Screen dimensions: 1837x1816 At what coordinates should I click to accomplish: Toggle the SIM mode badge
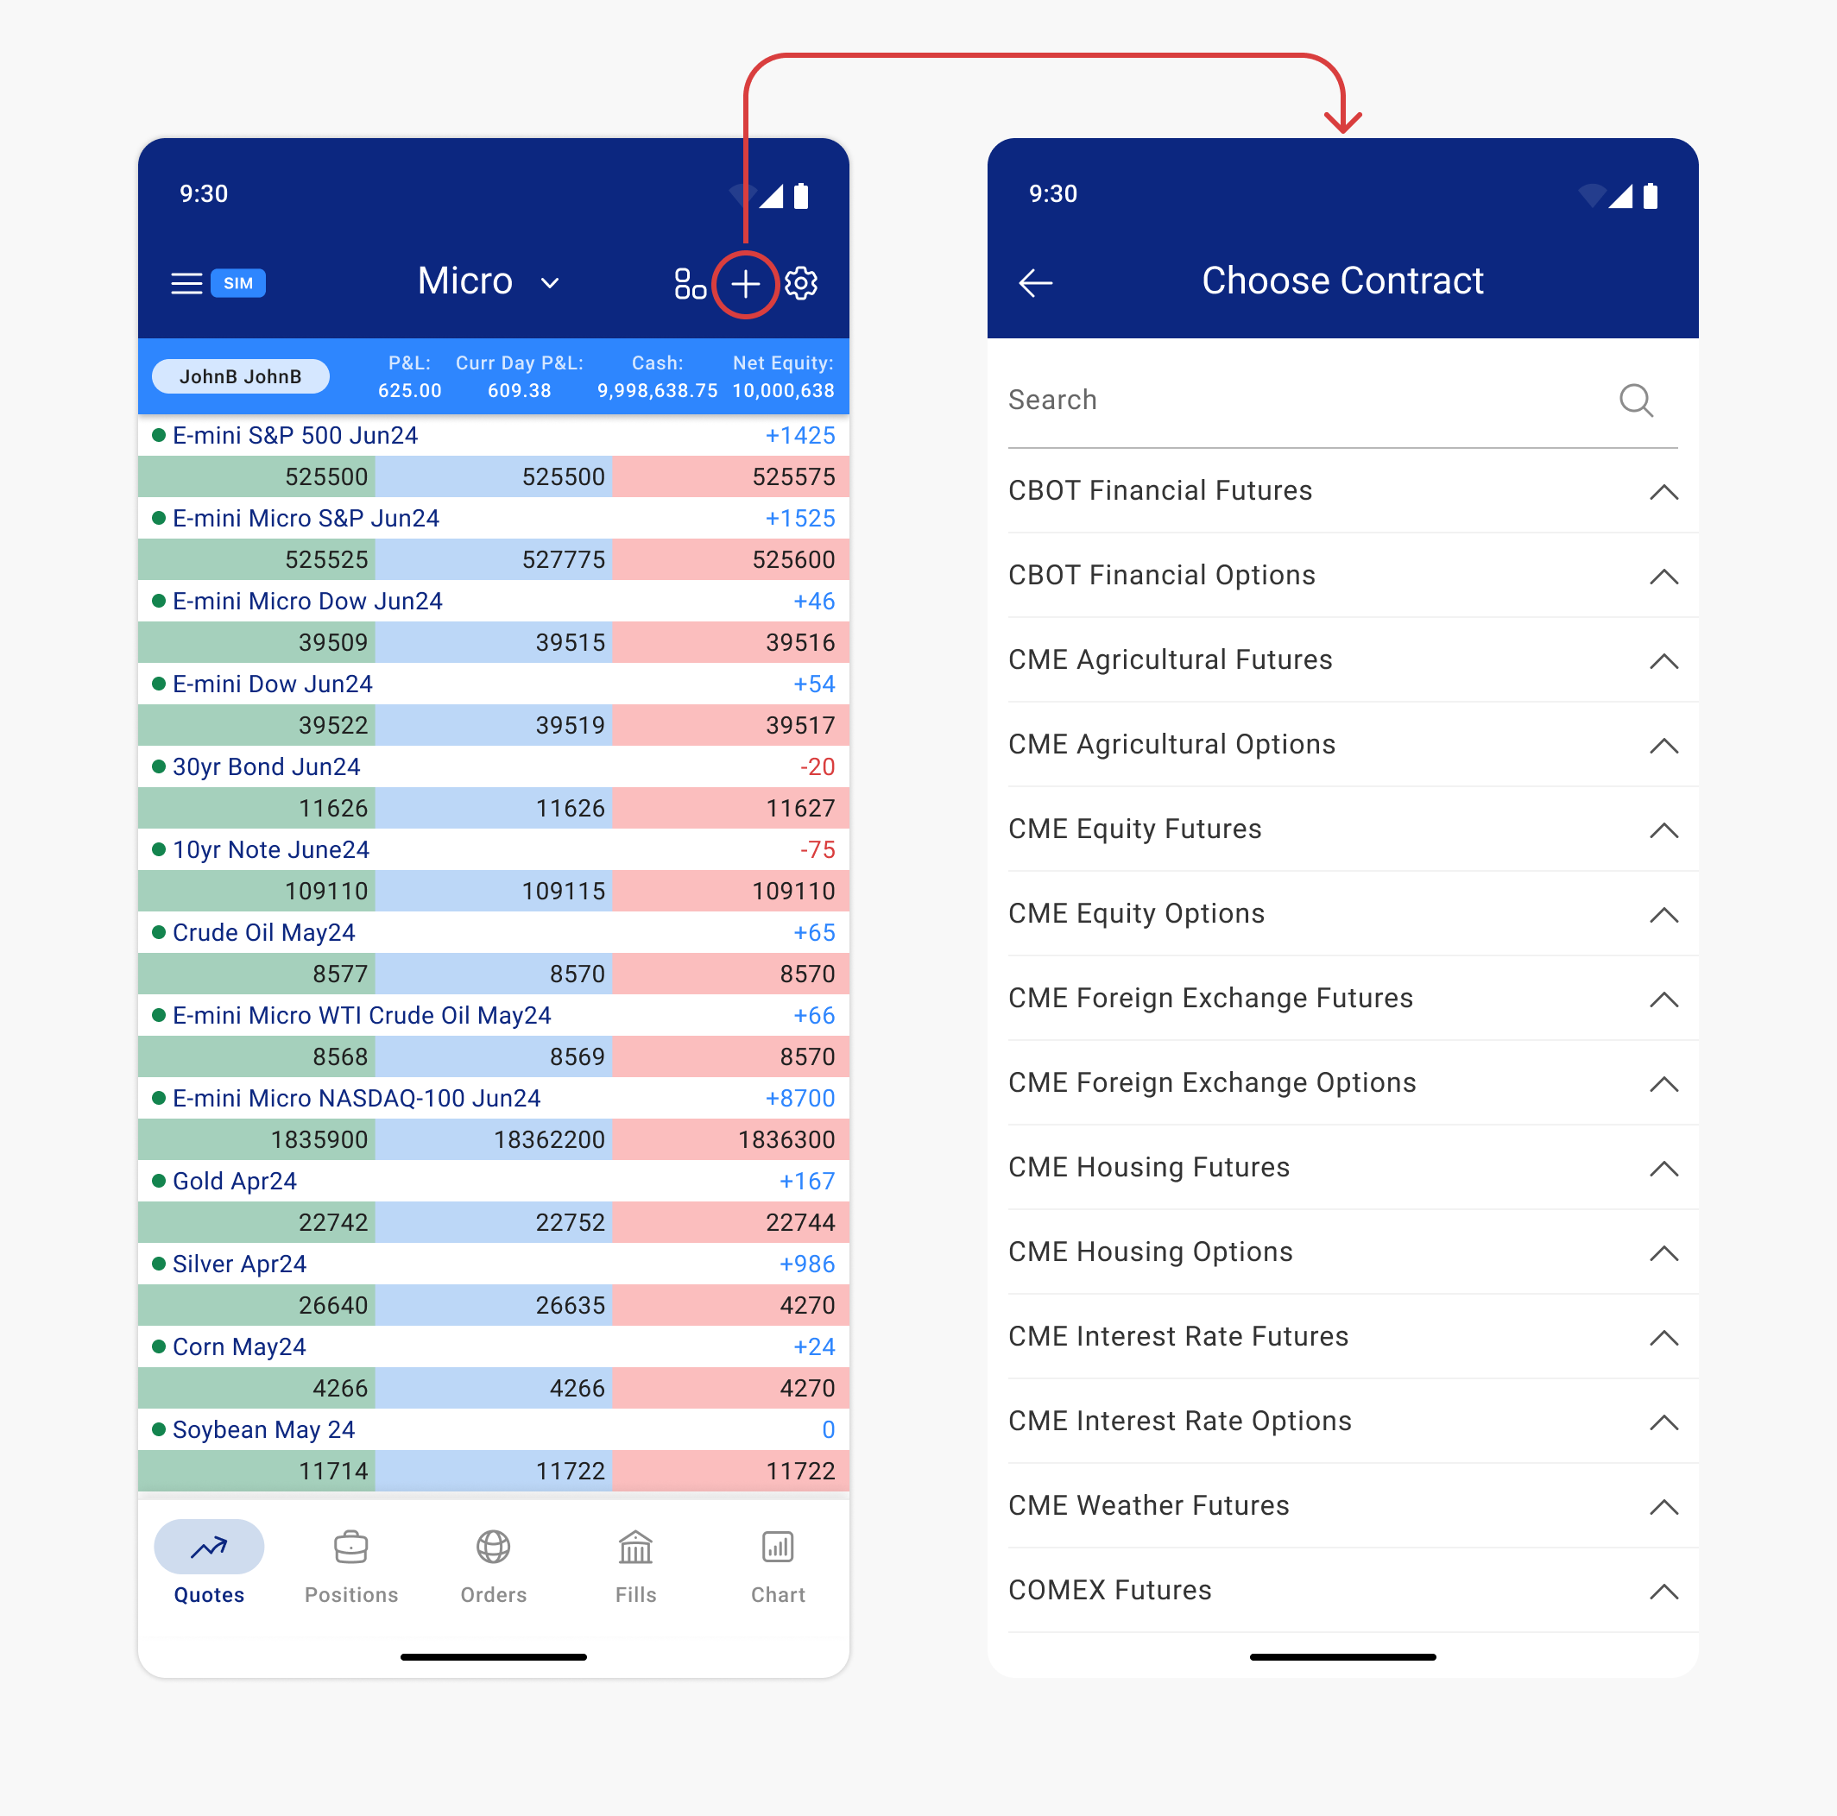coord(237,282)
